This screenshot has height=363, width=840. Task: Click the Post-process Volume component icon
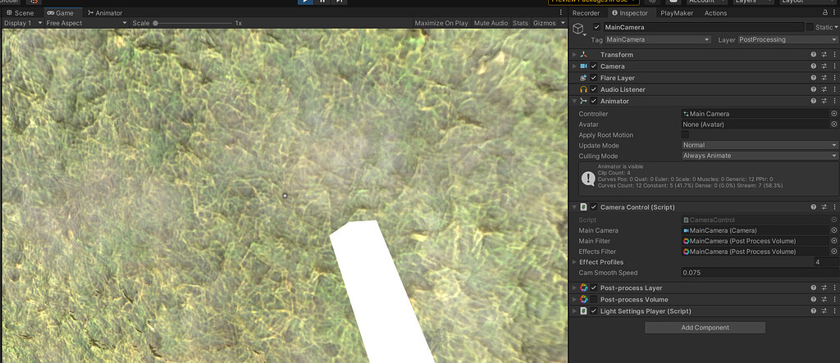[x=584, y=300]
